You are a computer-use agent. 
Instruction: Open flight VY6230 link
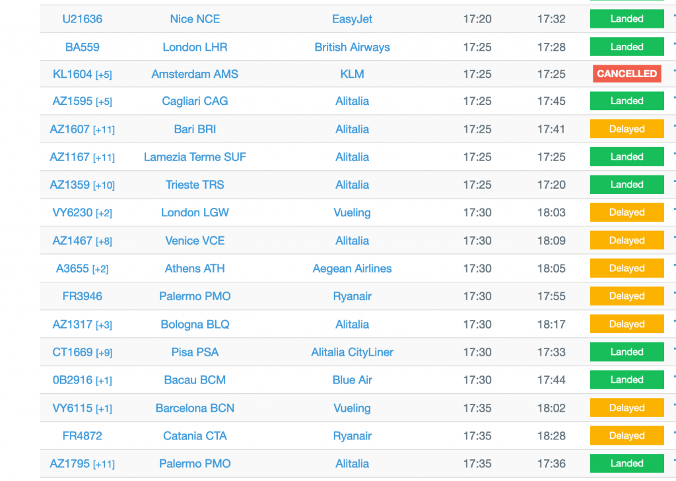pyautogui.click(x=73, y=212)
